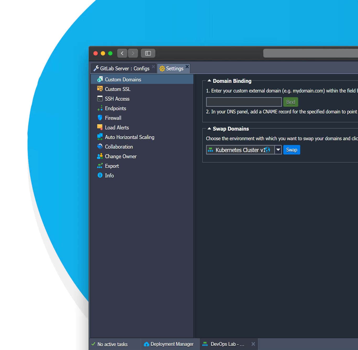358x350 pixels.
Task: Select Load Alerts in settings list
Action: point(142,128)
